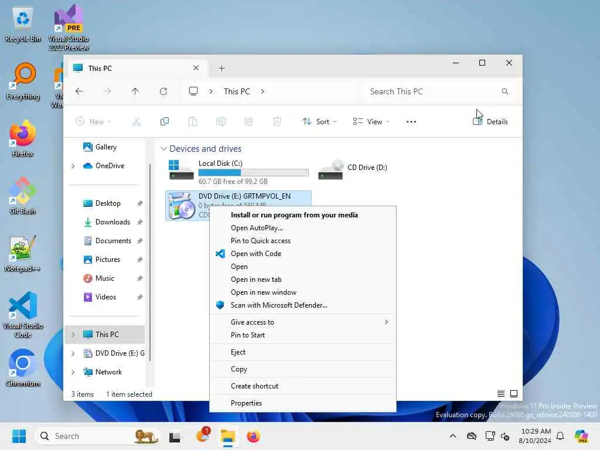Open Notepad++ desktop shortcut
Screen dimensions: 600x450
pos(23,253)
